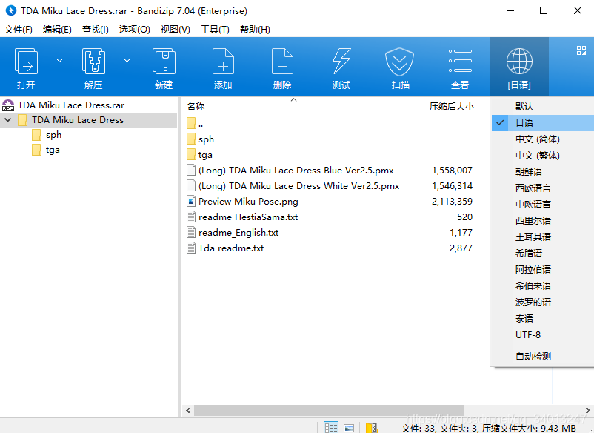
Task: Select 中文 (简体) code page
Action: coord(542,139)
